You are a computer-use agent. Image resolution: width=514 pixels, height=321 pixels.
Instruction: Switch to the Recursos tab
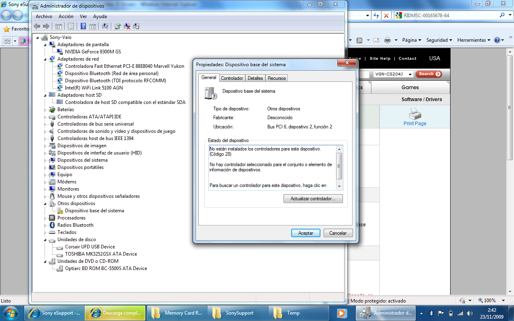pyautogui.click(x=277, y=78)
